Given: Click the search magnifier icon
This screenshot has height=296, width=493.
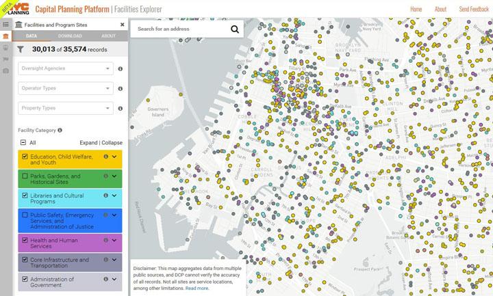Looking at the screenshot, I should pos(235,29).
